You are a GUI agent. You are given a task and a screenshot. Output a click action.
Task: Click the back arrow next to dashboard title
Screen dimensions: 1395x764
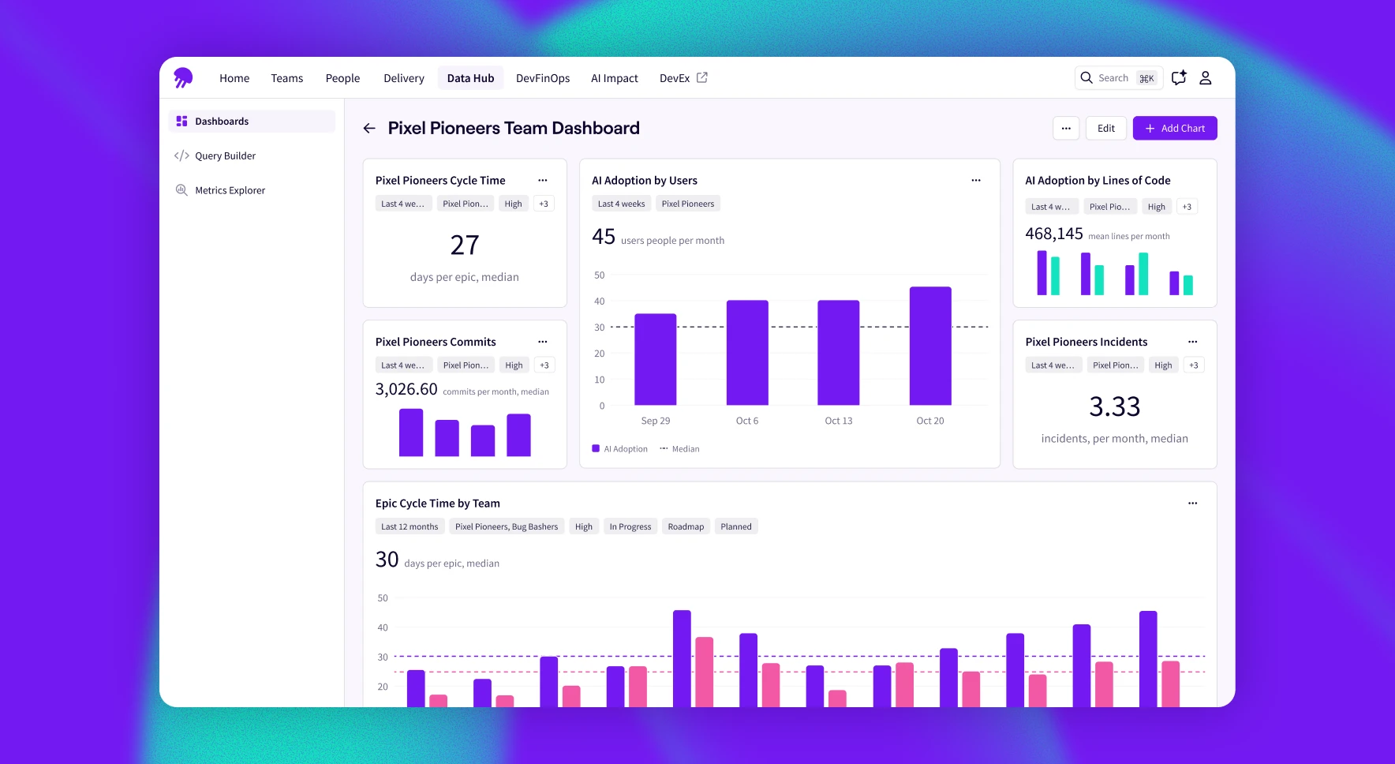pos(368,128)
